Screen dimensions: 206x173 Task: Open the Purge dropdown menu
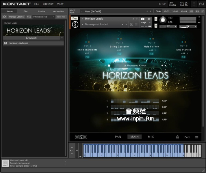(x=150, y=22)
